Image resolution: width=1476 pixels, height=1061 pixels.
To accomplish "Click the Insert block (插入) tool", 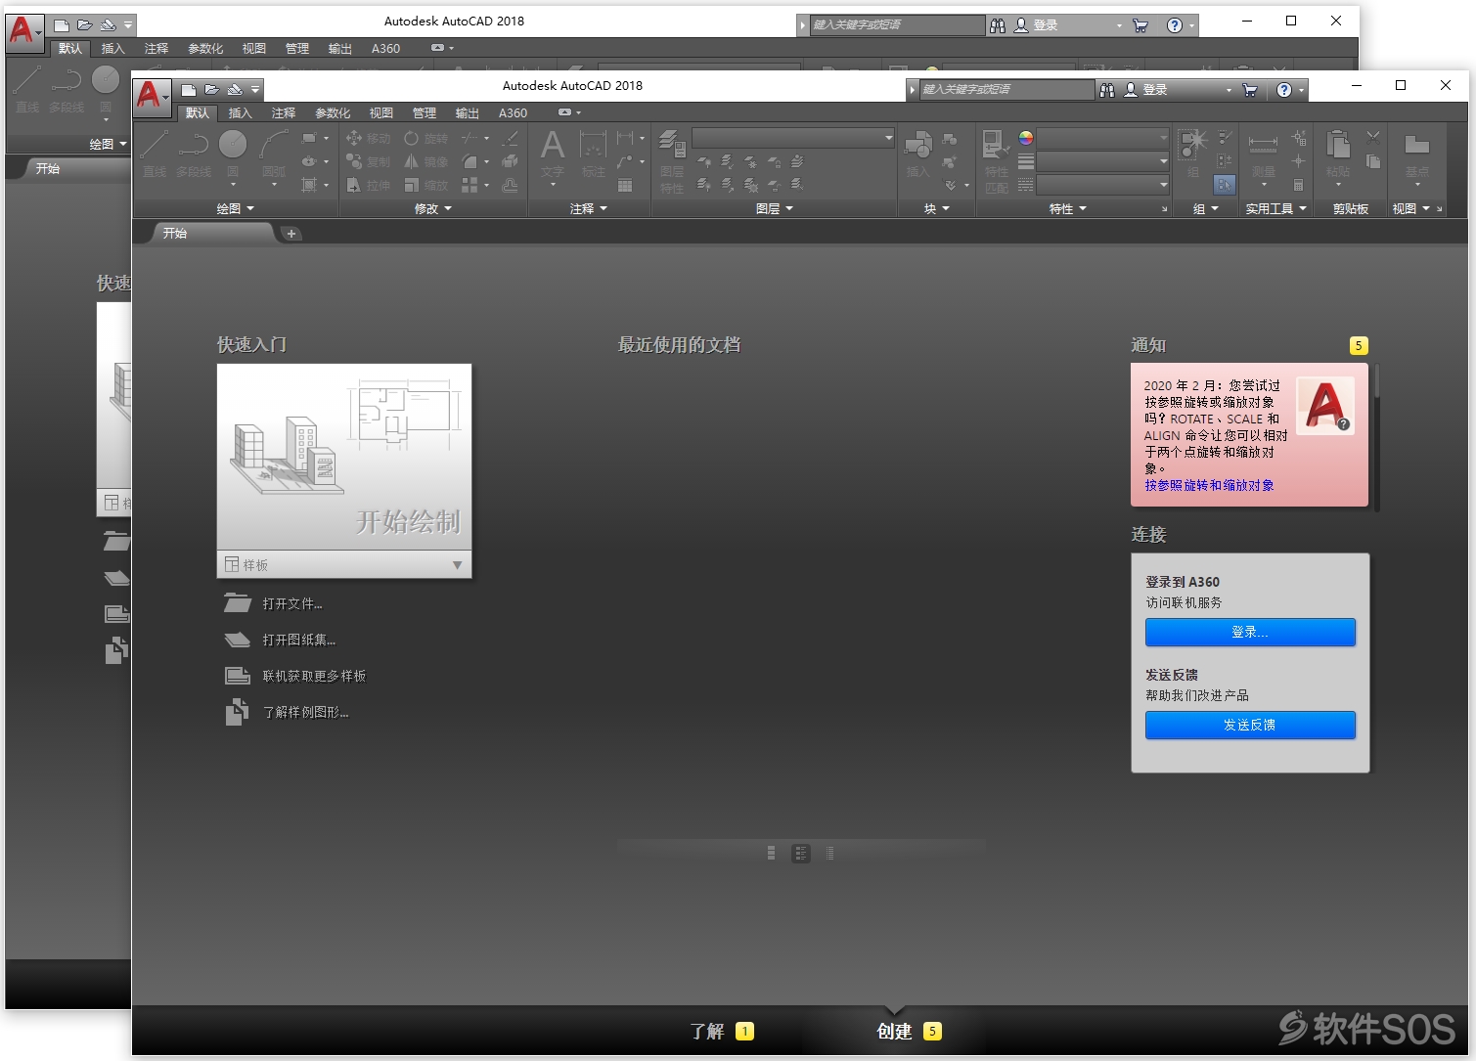I will (x=917, y=154).
